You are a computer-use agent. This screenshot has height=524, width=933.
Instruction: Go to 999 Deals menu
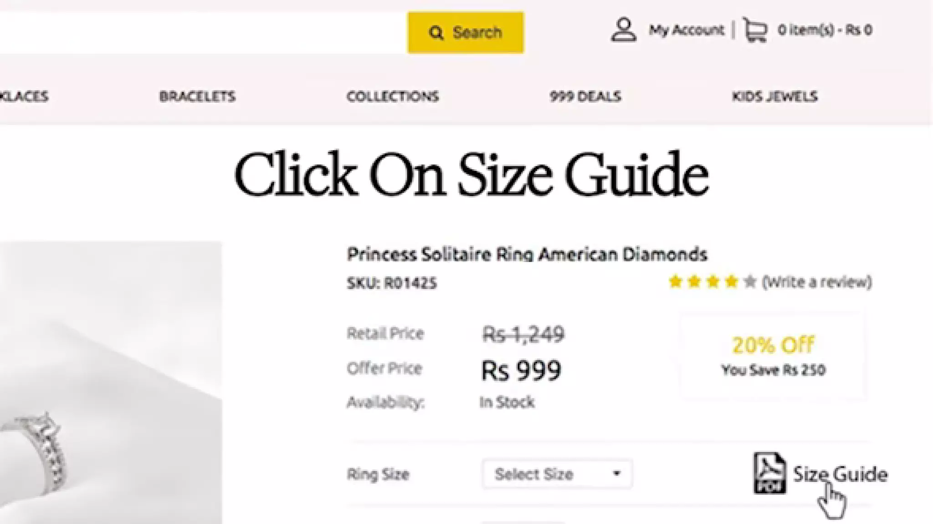click(585, 96)
